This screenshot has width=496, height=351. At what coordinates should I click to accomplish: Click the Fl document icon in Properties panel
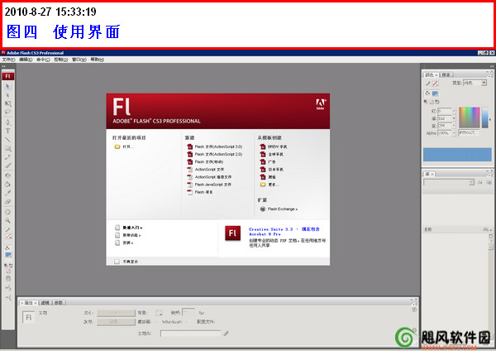(x=28, y=317)
